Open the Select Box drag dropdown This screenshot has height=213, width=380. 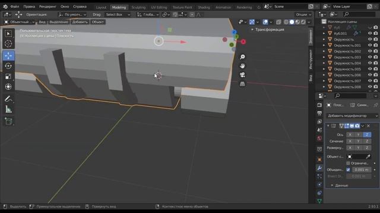click(118, 14)
